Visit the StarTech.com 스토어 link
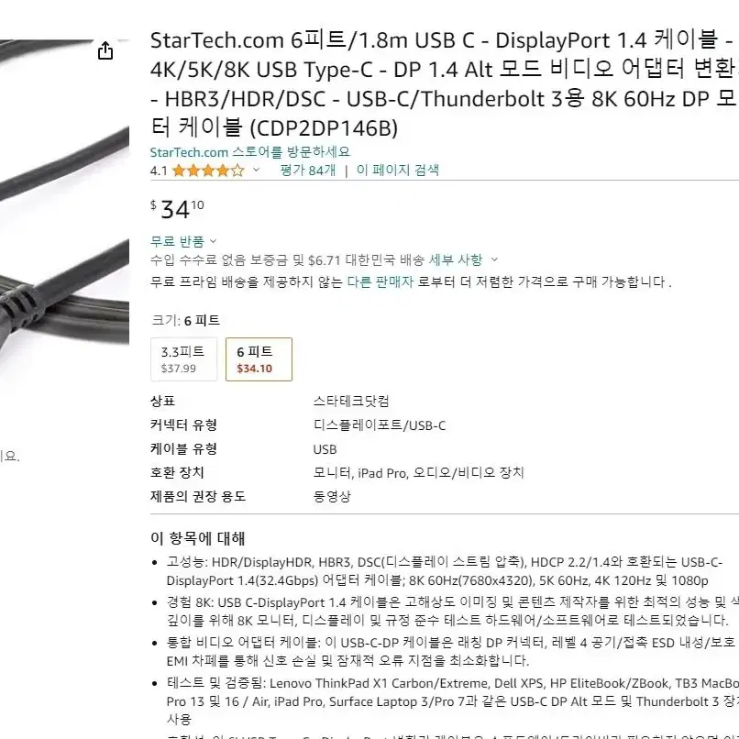 pyautogui.click(x=250, y=152)
